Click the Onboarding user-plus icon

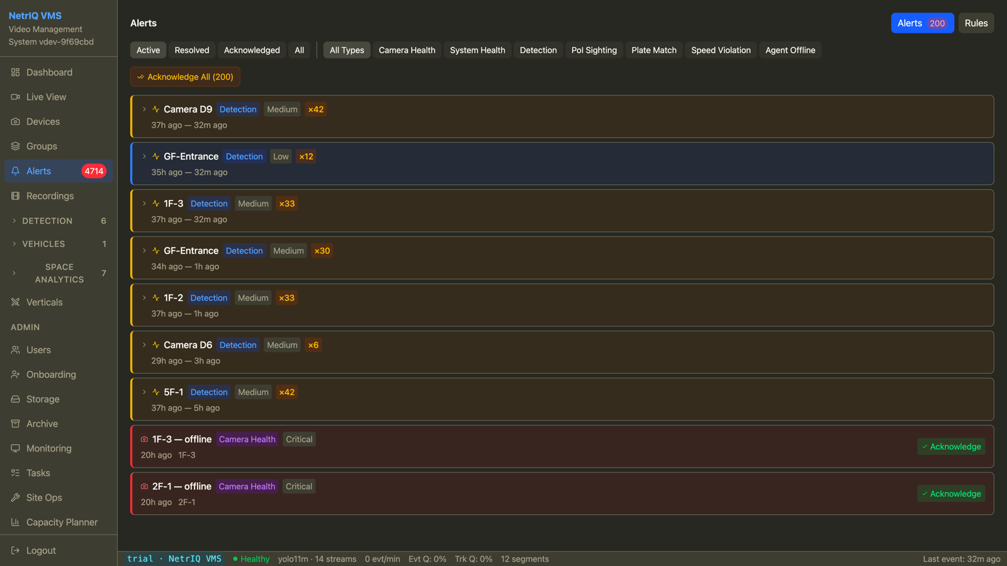(15, 374)
